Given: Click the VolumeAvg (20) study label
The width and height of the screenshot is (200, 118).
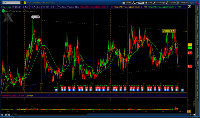Looking at the screenshot, I should point(8,96).
